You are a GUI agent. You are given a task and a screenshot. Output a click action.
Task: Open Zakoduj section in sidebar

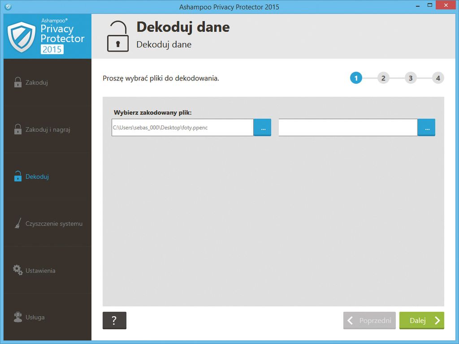(x=48, y=82)
